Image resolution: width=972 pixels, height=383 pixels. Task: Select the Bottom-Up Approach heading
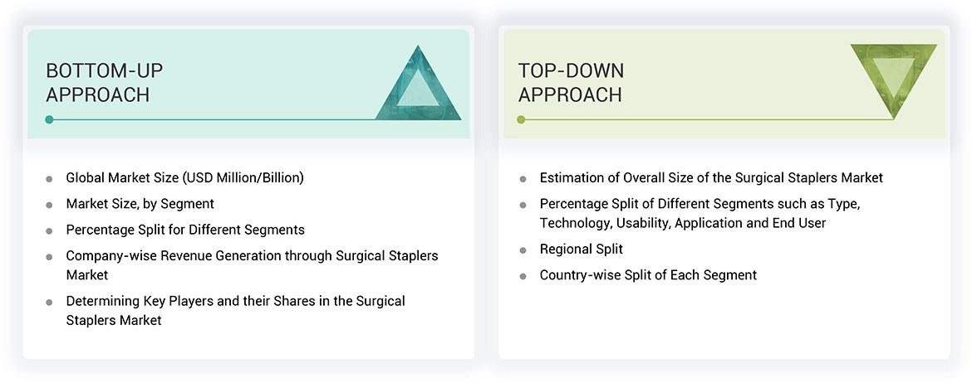click(x=98, y=83)
